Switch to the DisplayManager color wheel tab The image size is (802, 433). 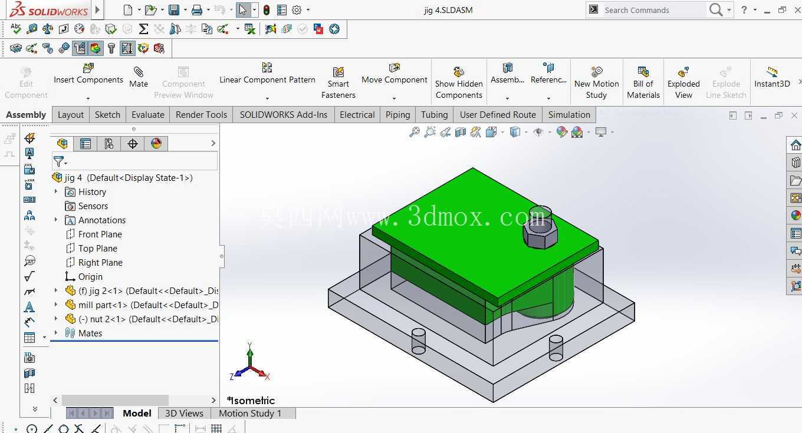click(156, 143)
